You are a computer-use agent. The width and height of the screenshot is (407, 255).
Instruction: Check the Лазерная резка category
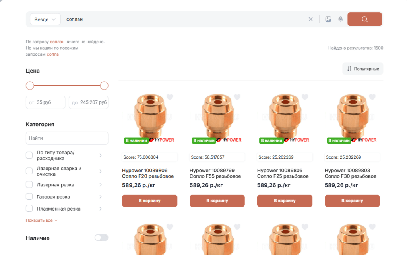29,184
